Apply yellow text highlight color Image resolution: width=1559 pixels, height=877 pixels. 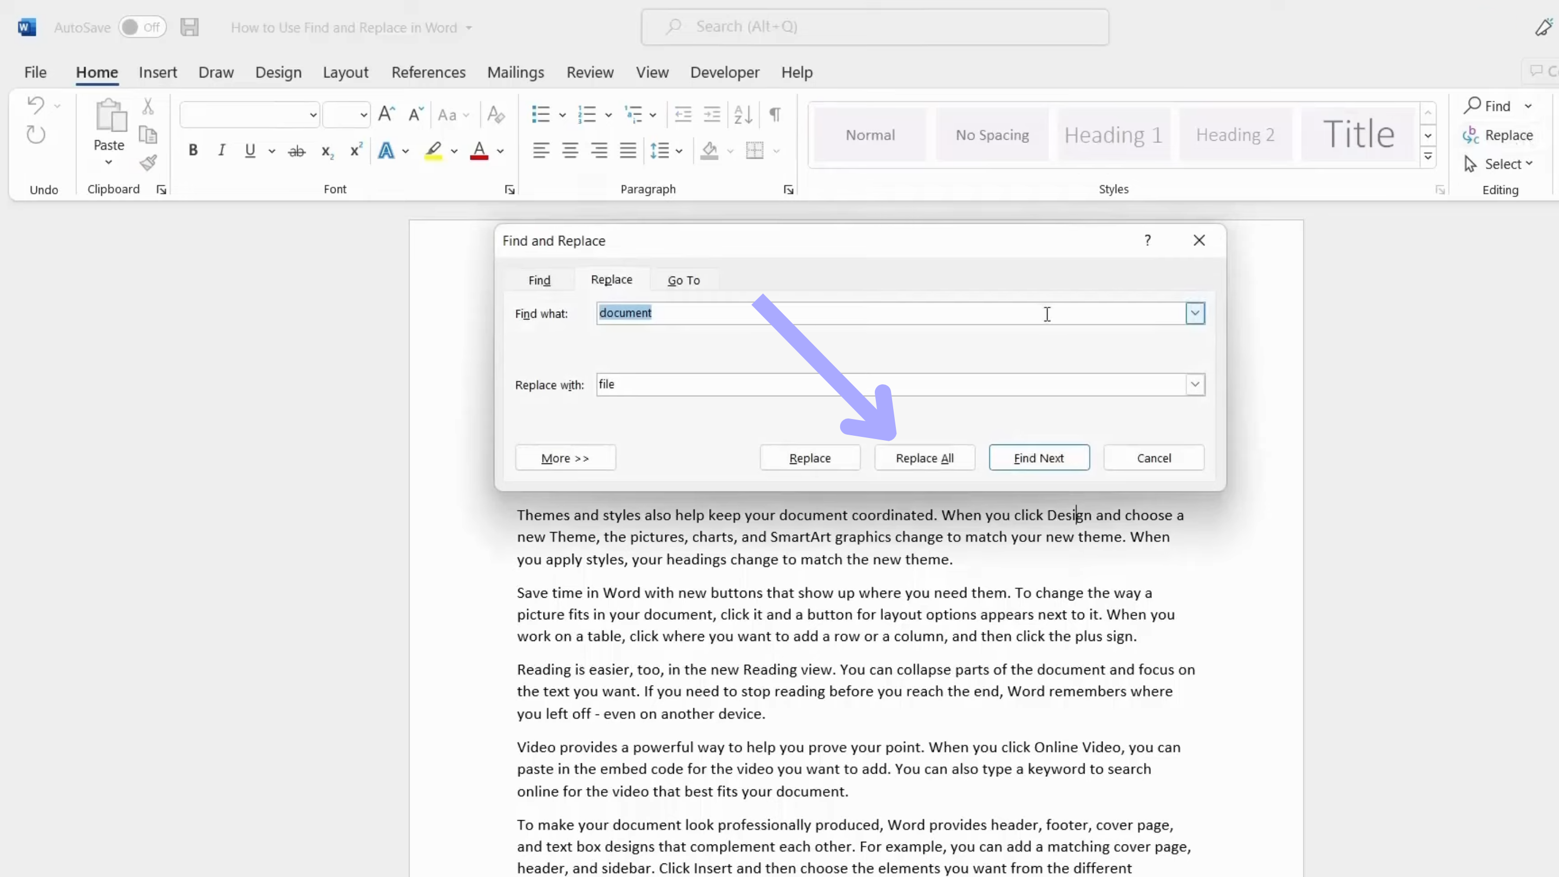(x=433, y=150)
